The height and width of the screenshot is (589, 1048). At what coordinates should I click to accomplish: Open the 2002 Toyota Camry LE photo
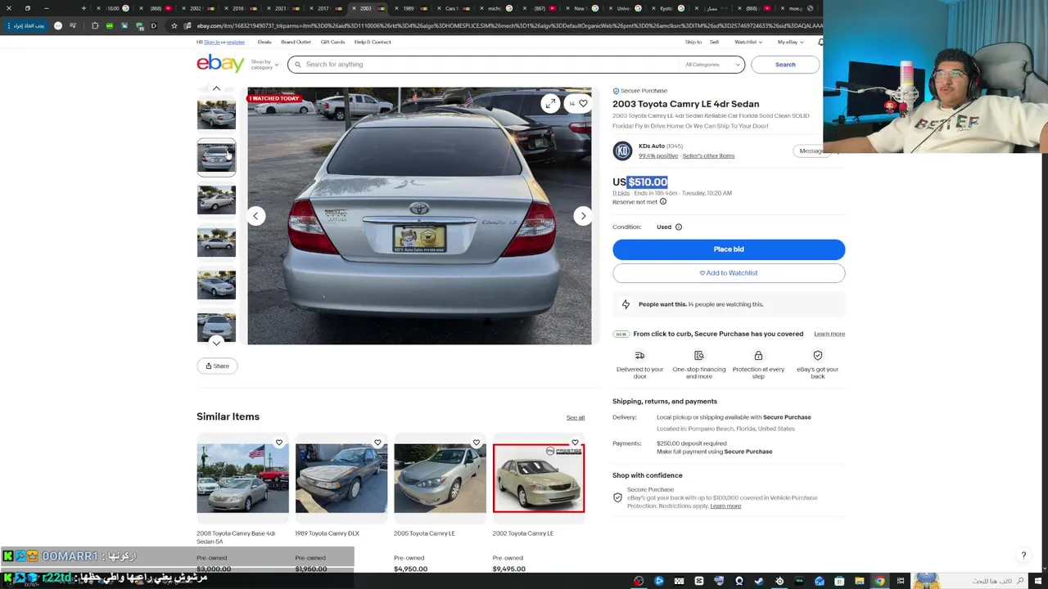pyautogui.click(x=539, y=478)
